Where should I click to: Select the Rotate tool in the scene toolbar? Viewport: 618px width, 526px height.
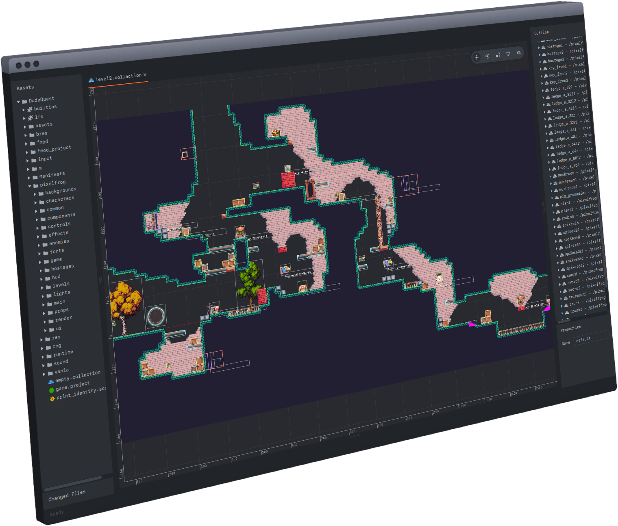tap(487, 56)
